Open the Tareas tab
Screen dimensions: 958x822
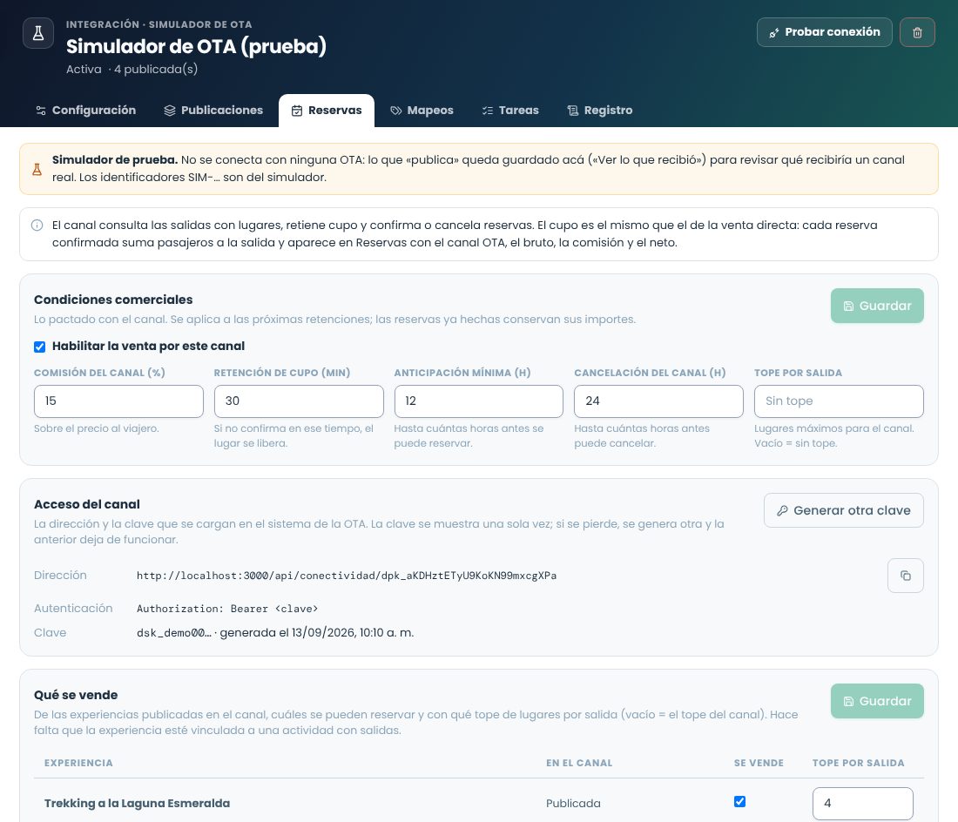(x=510, y=111)
